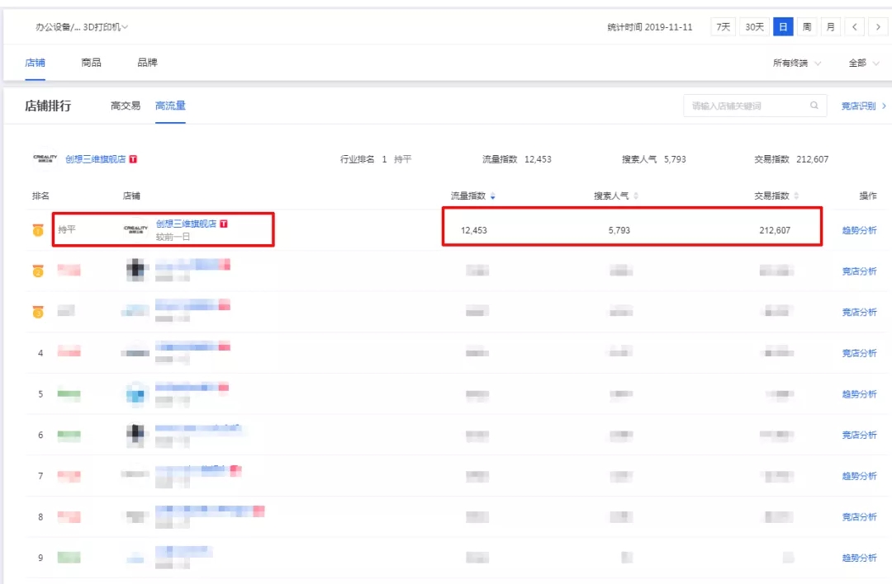Switch to the 月 monthly view
892x584 pixels.
[831, 26]
